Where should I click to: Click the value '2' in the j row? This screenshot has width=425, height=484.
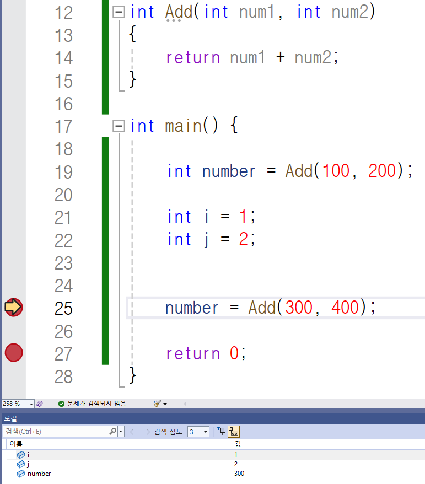tap(236, 464)
